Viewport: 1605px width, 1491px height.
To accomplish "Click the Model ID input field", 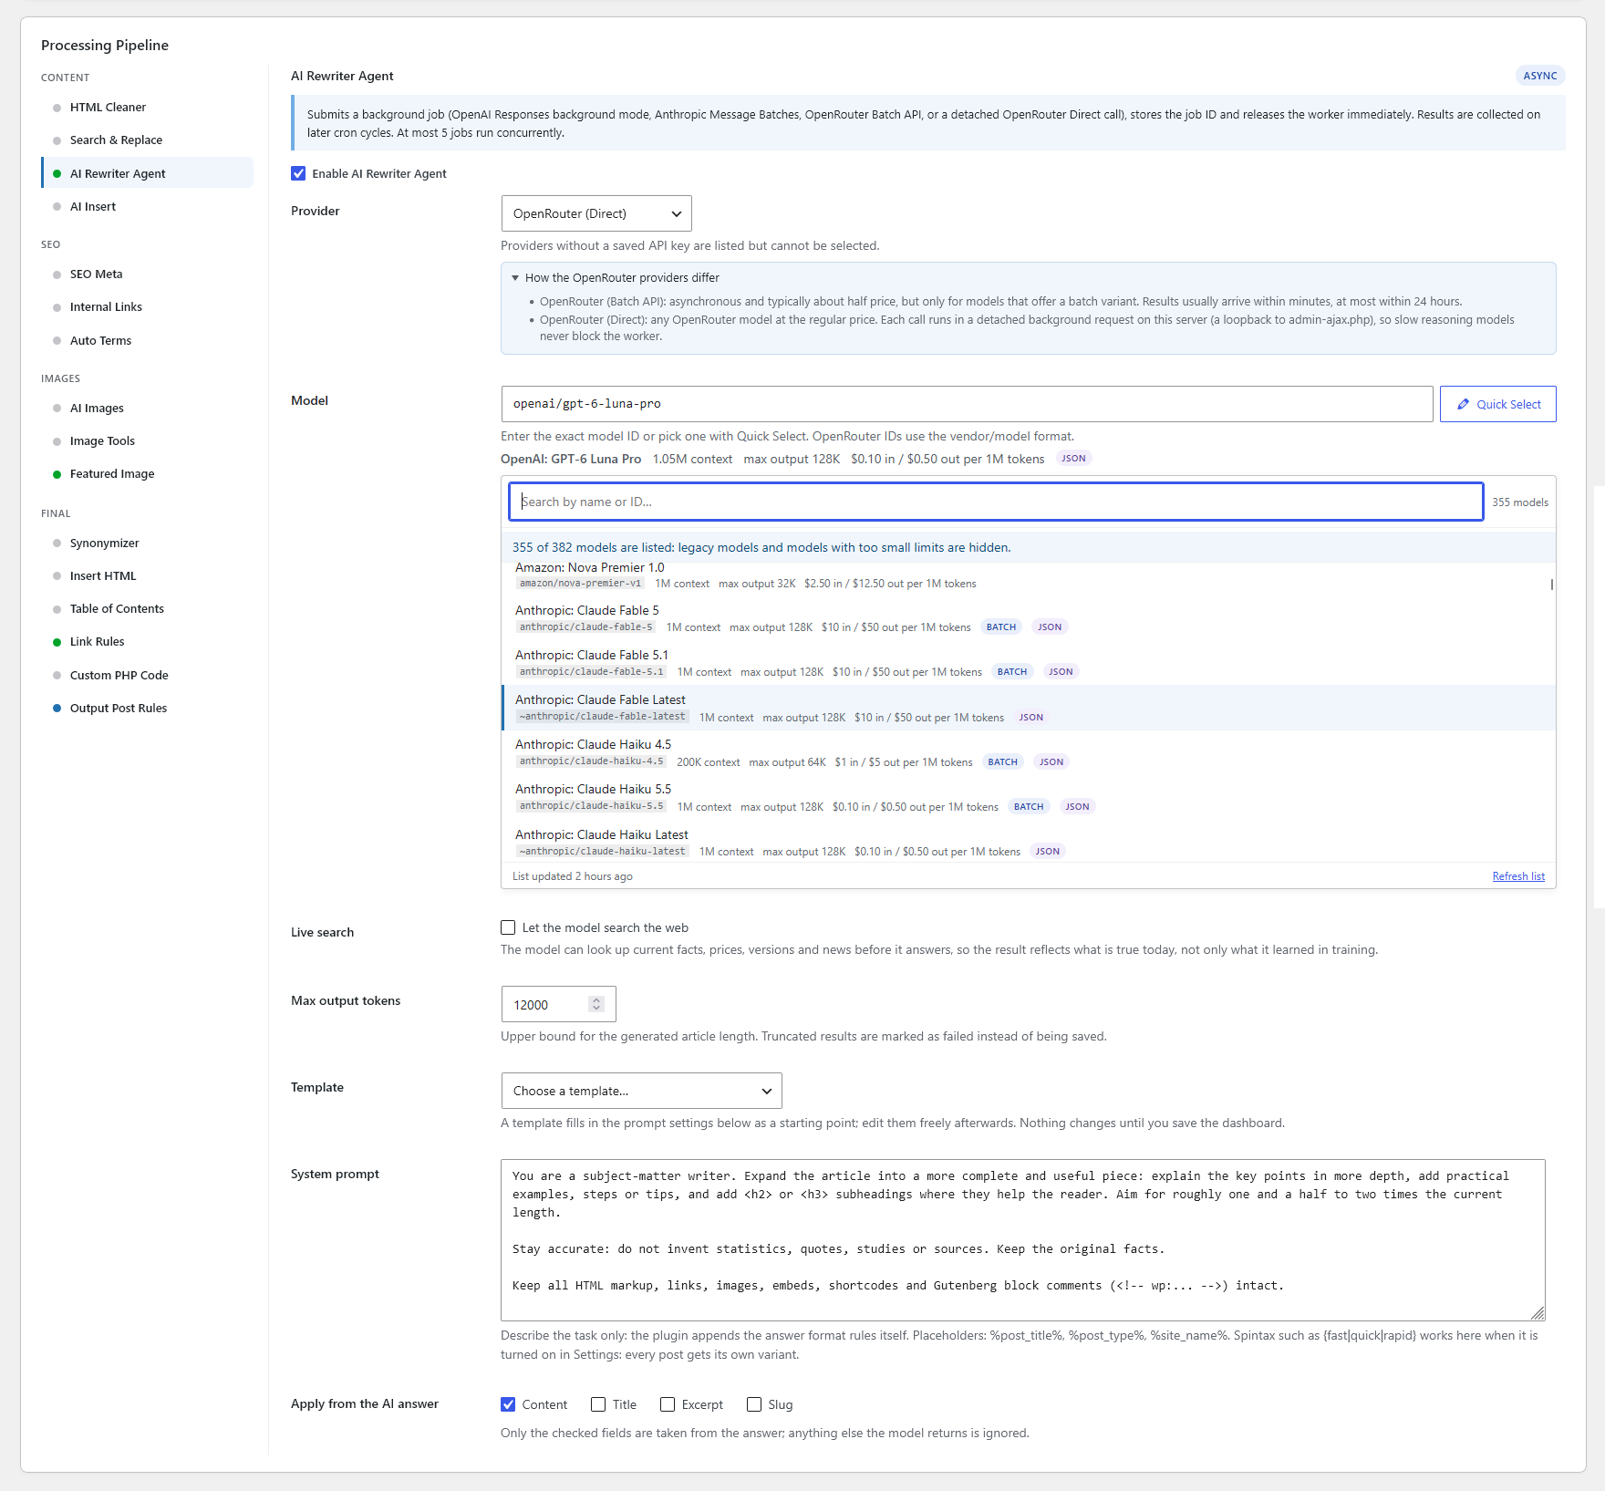I will click(x=967, y=404).
